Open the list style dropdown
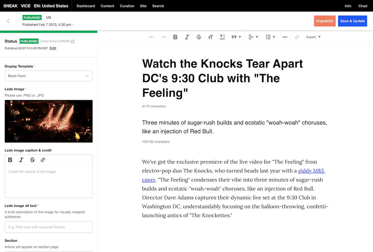 270,37
